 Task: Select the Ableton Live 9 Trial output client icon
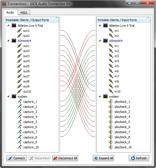point(14,26)
